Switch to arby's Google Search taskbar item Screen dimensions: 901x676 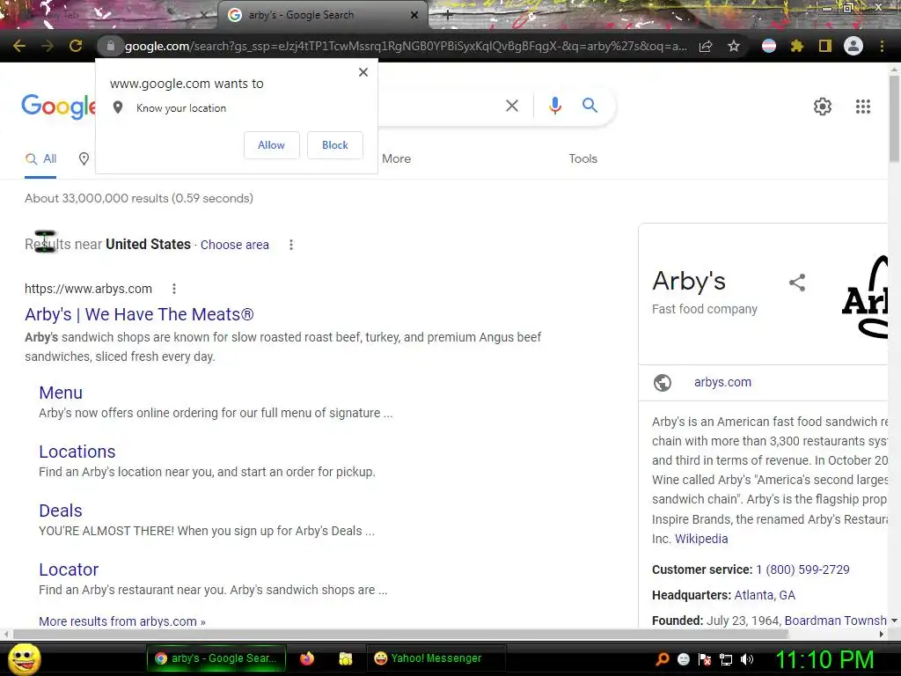pos(216,658)
